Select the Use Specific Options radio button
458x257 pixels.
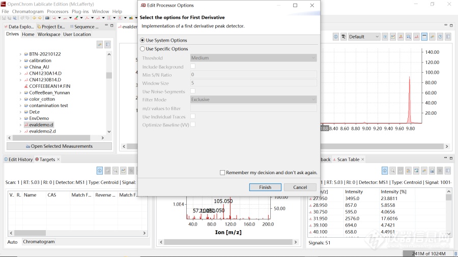click(x=142, y=49)
